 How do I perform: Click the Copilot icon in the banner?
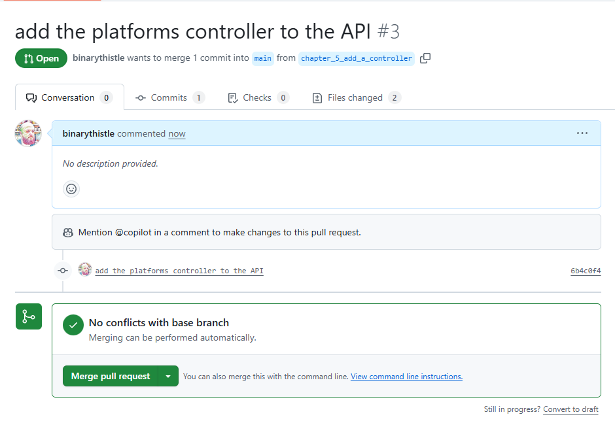coord(67,232)
